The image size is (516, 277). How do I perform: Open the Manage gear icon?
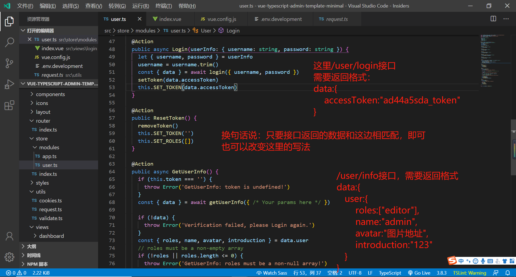pyautogui.click(x=9, y=257)
